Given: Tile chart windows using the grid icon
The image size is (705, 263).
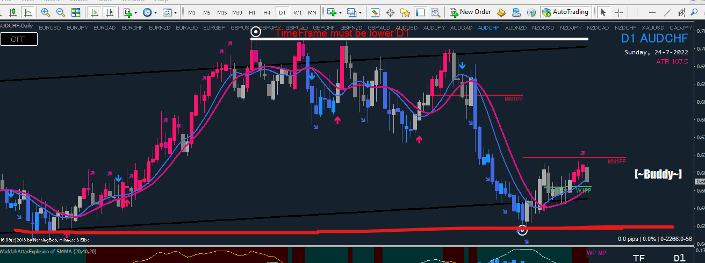Looking at the screenshot, I should (77, 12).
